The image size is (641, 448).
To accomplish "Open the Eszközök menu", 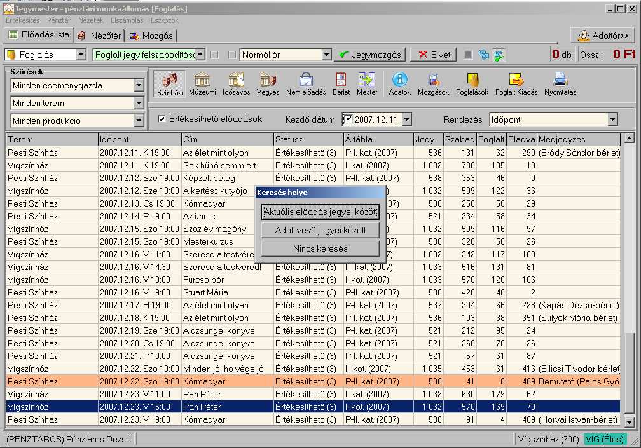I will coord(164,20).
